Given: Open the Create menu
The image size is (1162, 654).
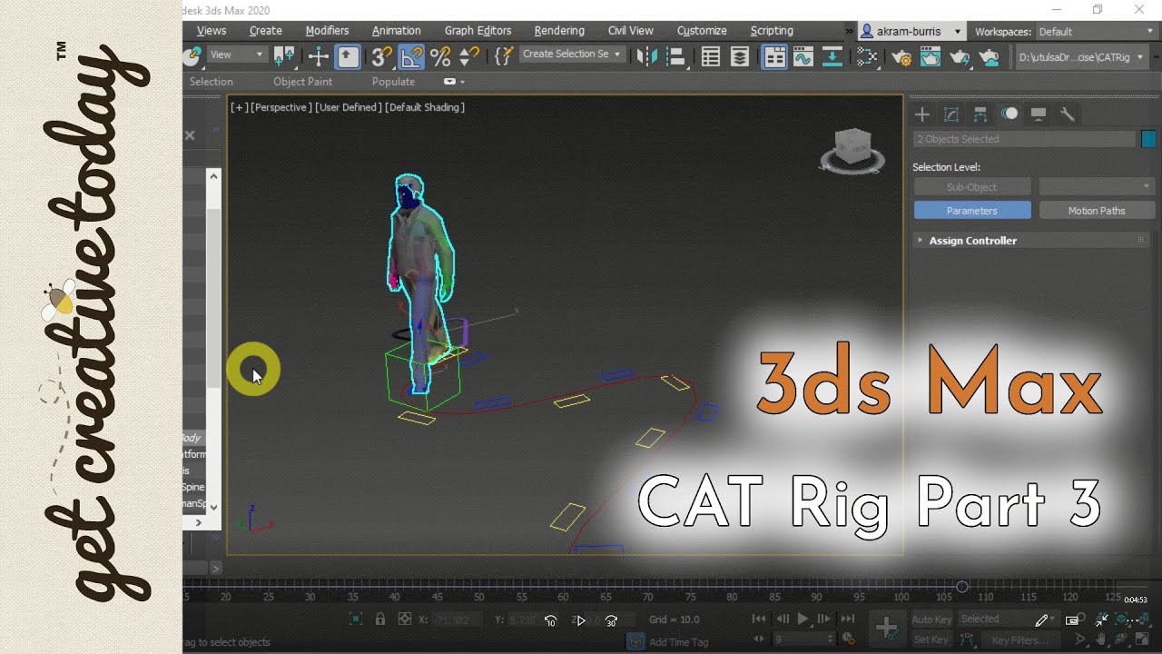Looking at the screenshot, I should 266,31.
